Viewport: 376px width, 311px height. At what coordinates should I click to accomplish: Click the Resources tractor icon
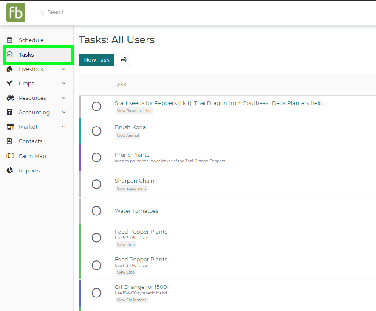click(10, 98)
